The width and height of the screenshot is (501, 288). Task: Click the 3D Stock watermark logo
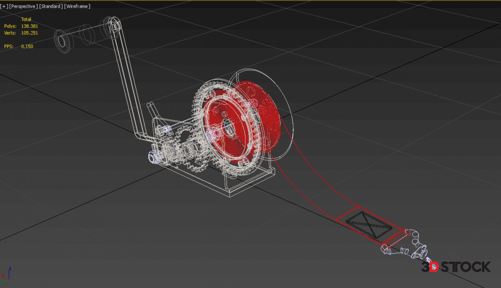tap(456, 267)
